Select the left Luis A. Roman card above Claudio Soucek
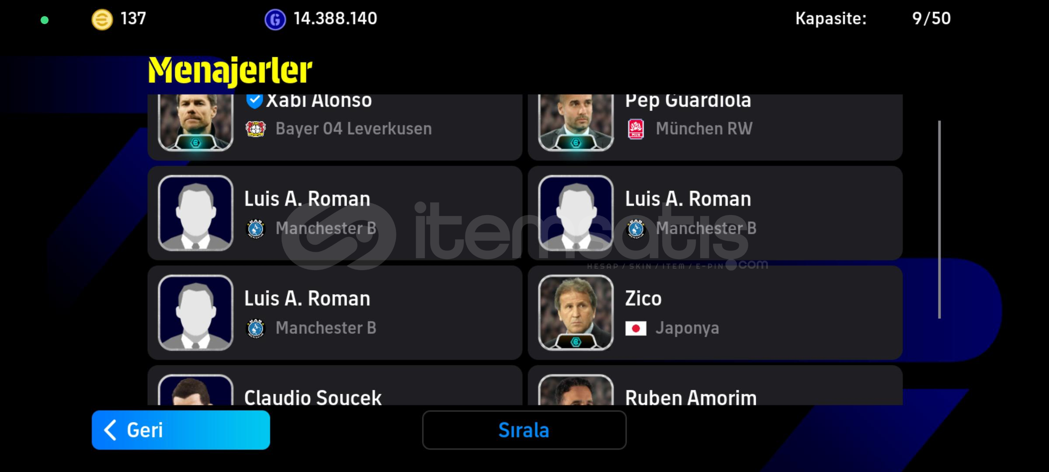The height and width of the screenshot is (472, 1049). [x=335, y=313]
